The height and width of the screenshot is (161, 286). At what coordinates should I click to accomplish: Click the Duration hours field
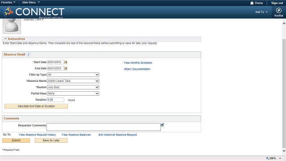point(55,100)
